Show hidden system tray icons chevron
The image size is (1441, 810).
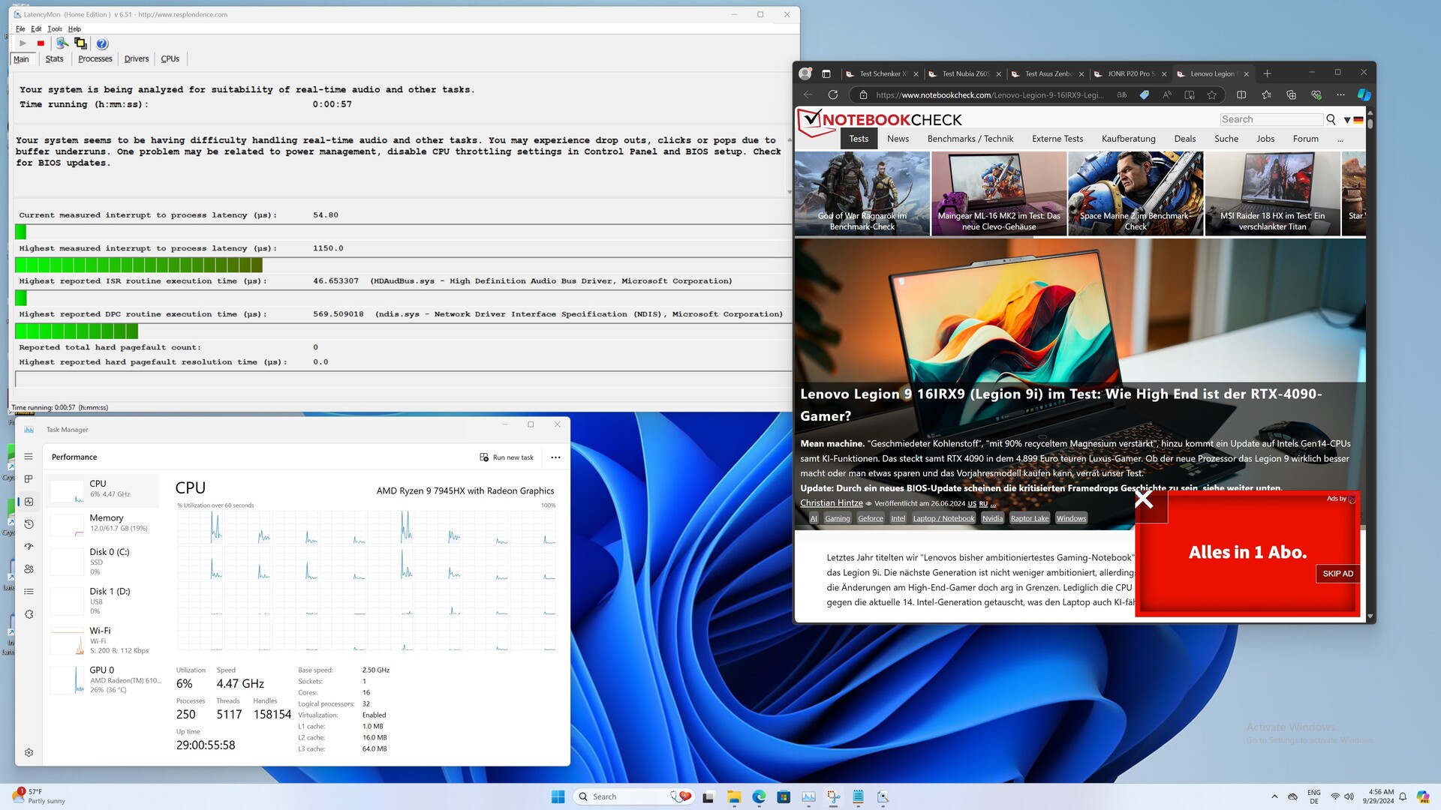click(1274, 796)
